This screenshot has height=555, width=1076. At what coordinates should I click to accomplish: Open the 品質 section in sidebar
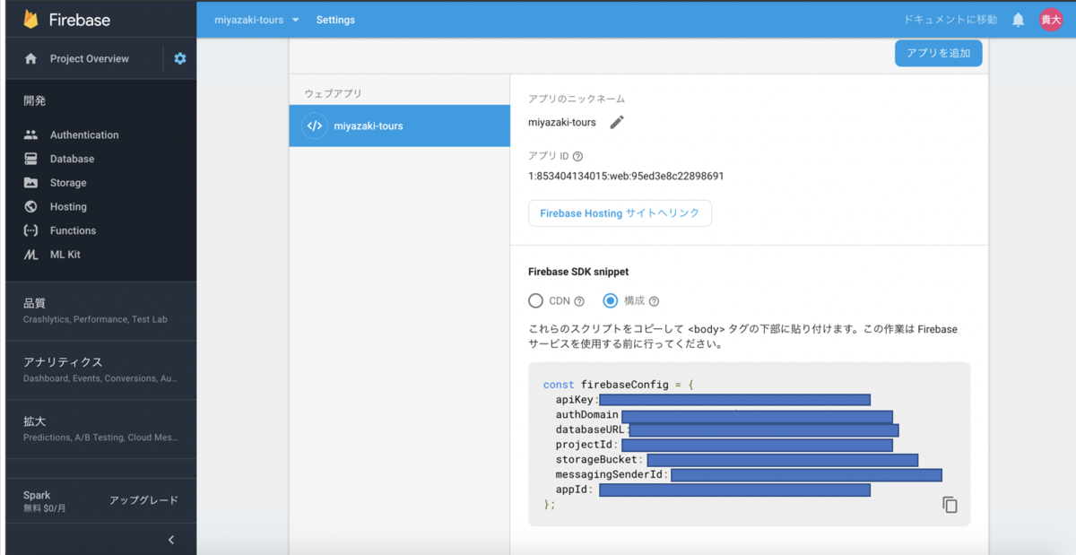pos(34,303)
